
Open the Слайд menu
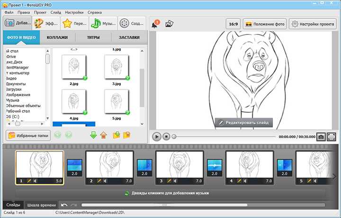tap(56, 12)
